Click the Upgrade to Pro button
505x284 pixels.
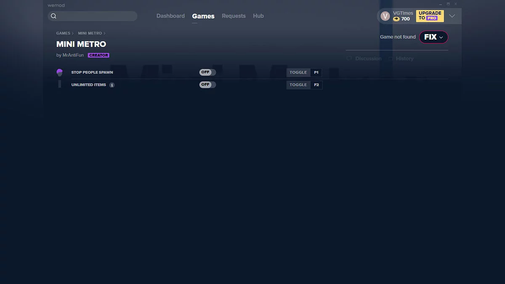430,16
